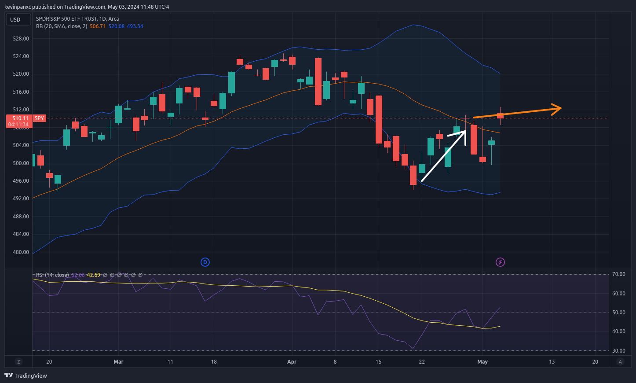Click the 484.00 price axis label
This screenshot has height=383, width=636.
click(21, 234)
